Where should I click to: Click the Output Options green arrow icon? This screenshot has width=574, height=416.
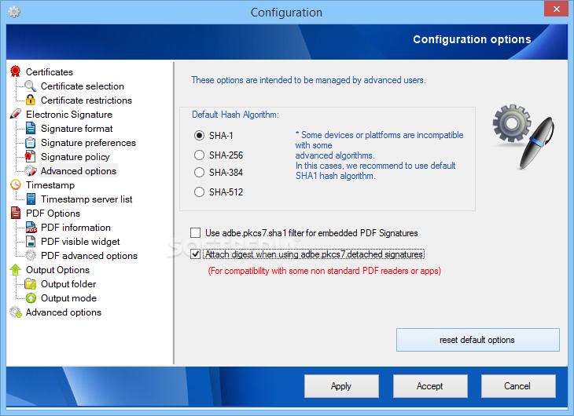click(16, 270)
